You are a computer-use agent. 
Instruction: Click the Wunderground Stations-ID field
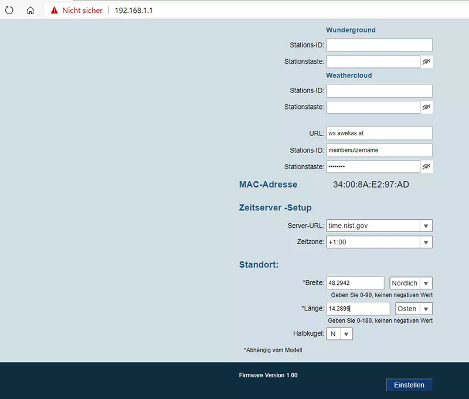[x=379, y=45]
